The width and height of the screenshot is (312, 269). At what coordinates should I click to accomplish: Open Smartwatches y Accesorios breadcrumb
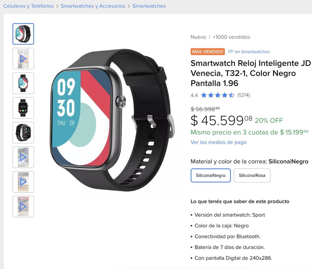click(x=93, y=6)
